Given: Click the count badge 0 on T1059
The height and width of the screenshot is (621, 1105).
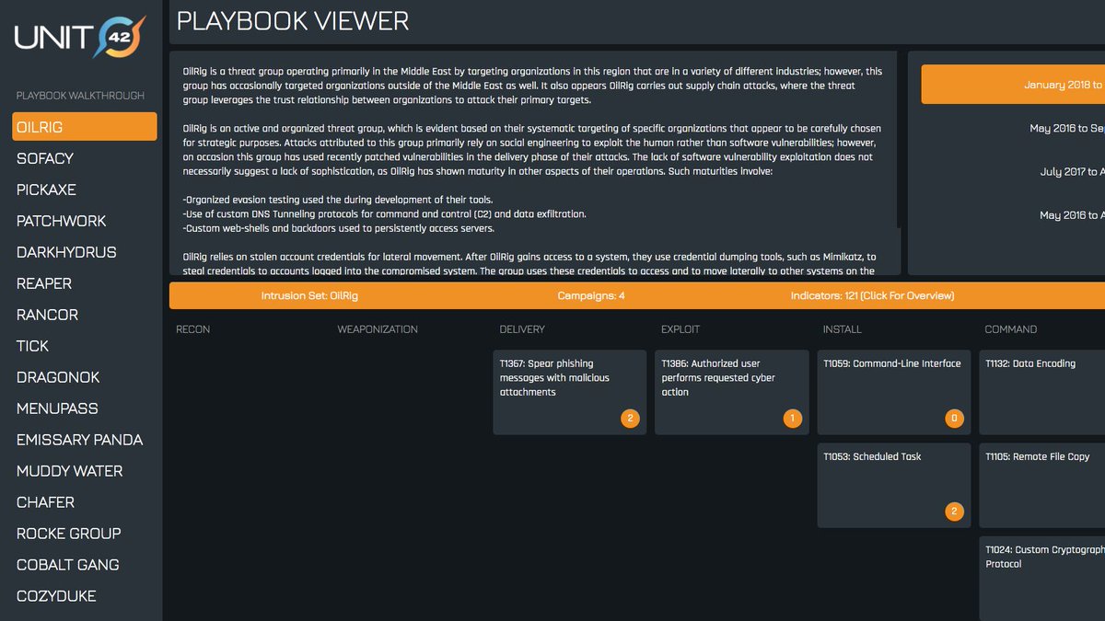Looking at the screenshot, I should click(x=954, y=419).
